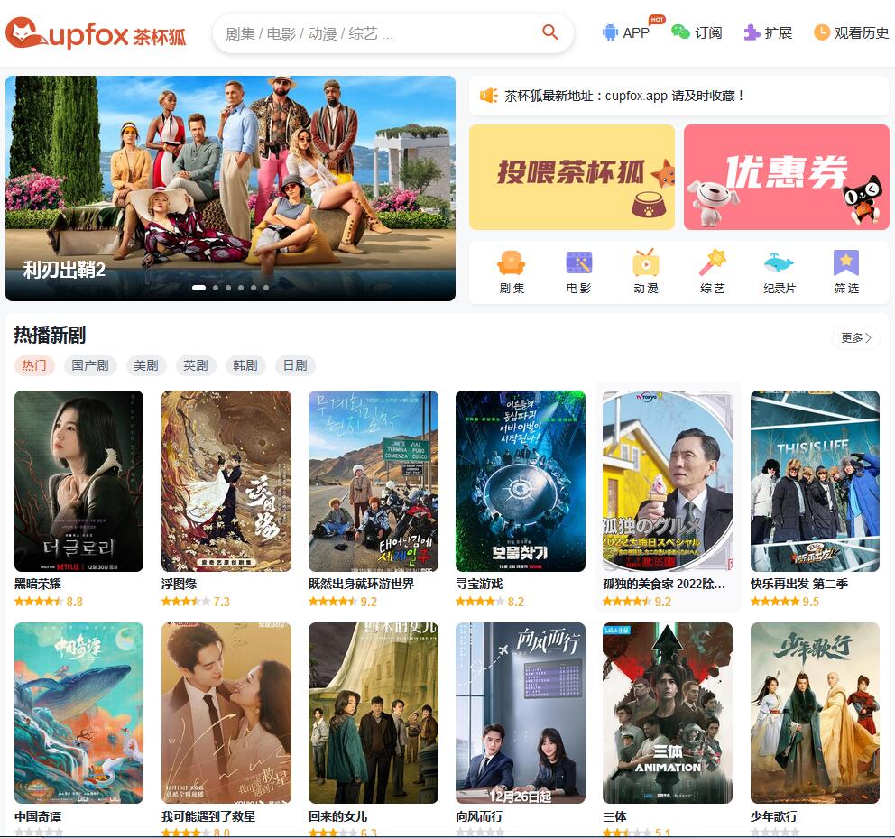895x838 pixels.
Task: Open the 综艺 variety show icon
Action: [x=713, y=263]
